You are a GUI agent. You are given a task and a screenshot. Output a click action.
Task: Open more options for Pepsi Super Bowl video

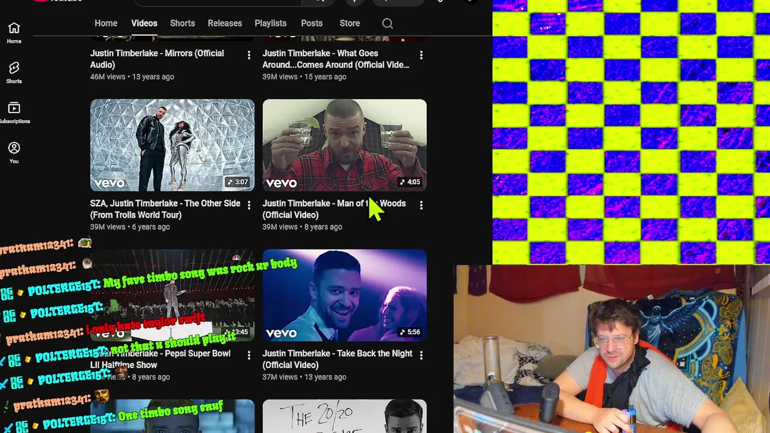[248, 355]
